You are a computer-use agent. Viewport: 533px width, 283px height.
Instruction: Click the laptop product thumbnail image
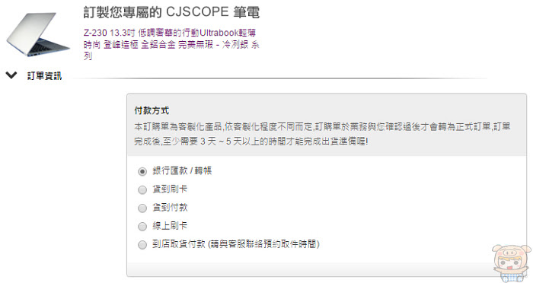coord(37,35)
